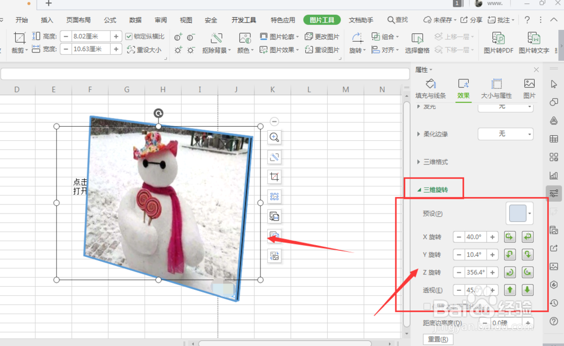The image size is (564, 346).
Task: Click the table grid icon in right sidebar
Action: coord(554,139)
